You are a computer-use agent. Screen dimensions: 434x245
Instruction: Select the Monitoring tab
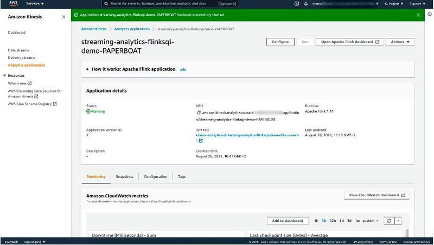96,176
